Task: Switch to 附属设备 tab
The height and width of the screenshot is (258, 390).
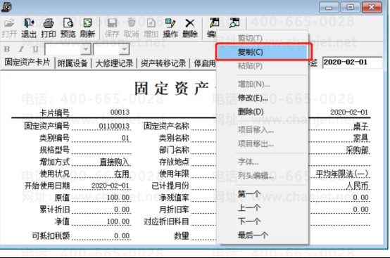Action: (73, 63)
